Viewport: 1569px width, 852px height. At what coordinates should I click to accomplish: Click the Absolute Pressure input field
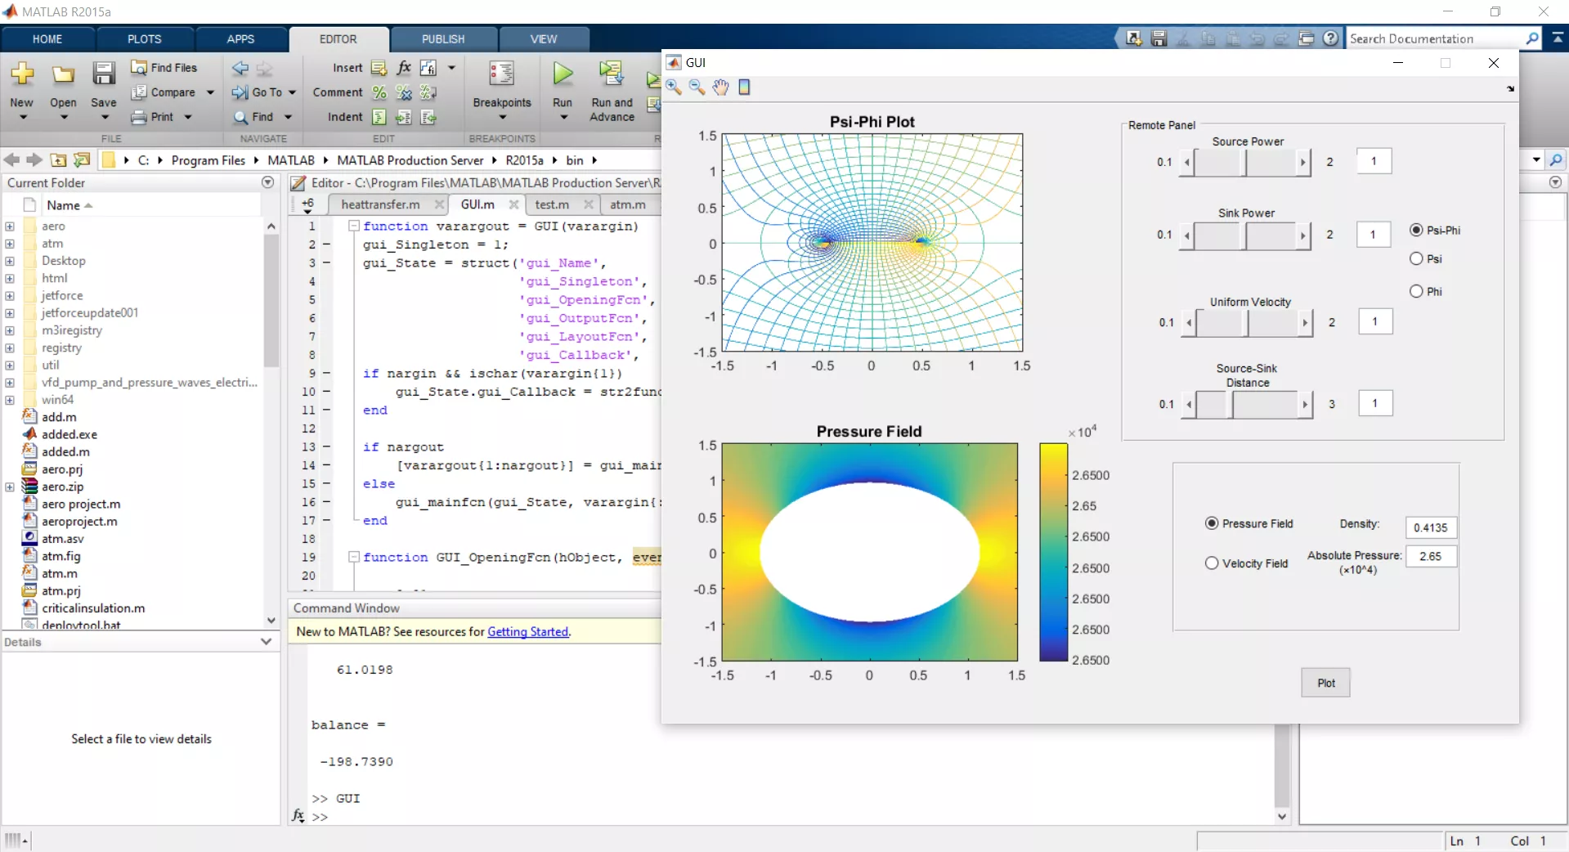[x=1431, y=556]
